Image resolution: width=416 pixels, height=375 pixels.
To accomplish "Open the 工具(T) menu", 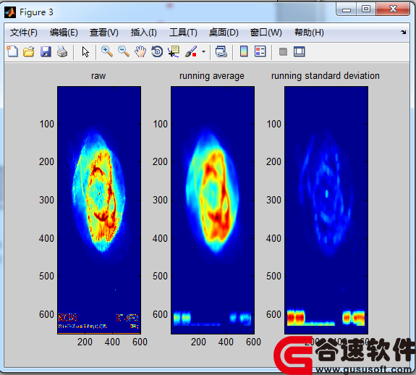I will [183, 33].
